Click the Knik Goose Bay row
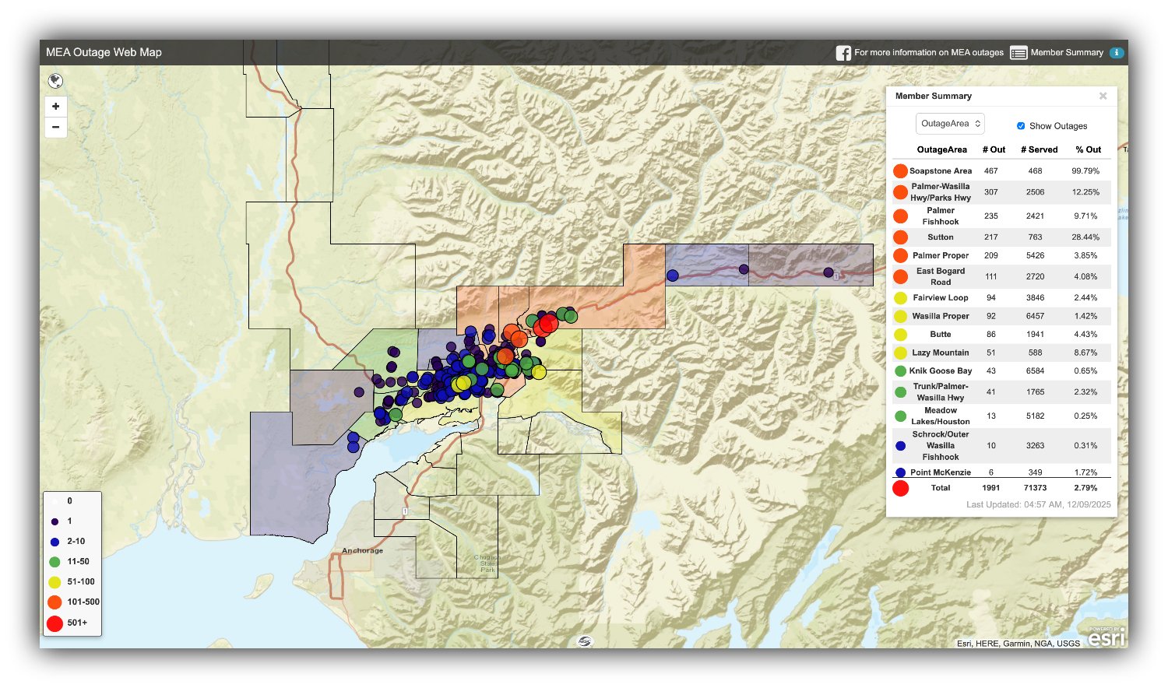 pos(940,371)
